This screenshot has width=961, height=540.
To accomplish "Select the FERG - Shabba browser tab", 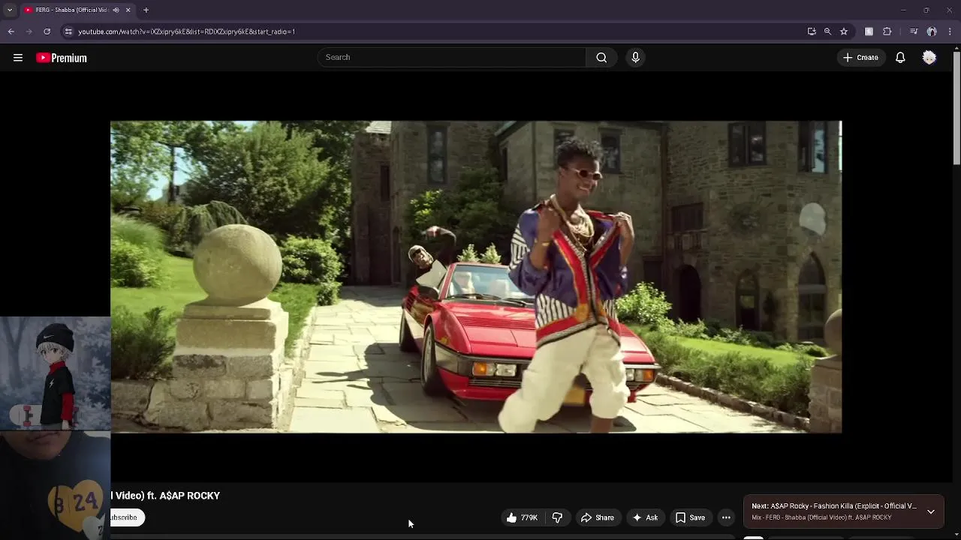I will coord(77,10).
